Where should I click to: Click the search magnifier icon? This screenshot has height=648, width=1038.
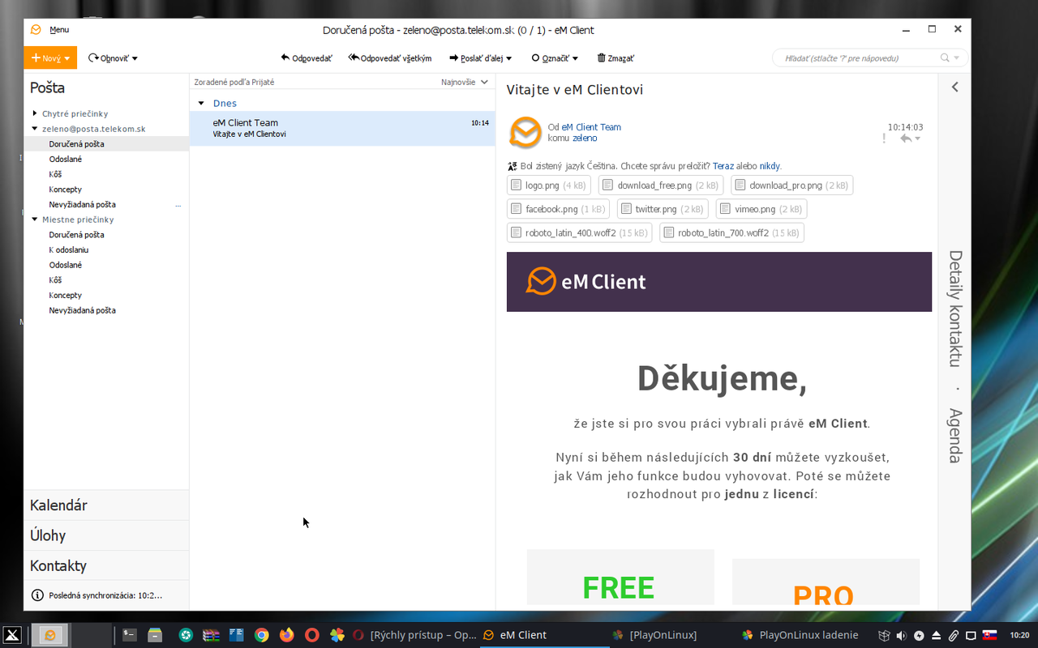(x=945, y=58)
